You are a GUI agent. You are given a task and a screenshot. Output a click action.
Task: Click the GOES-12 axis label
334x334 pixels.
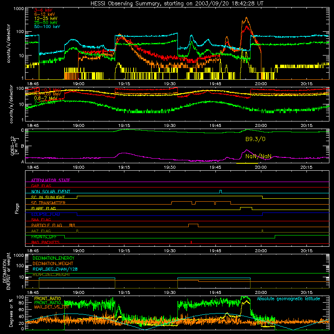click(13, 146)
